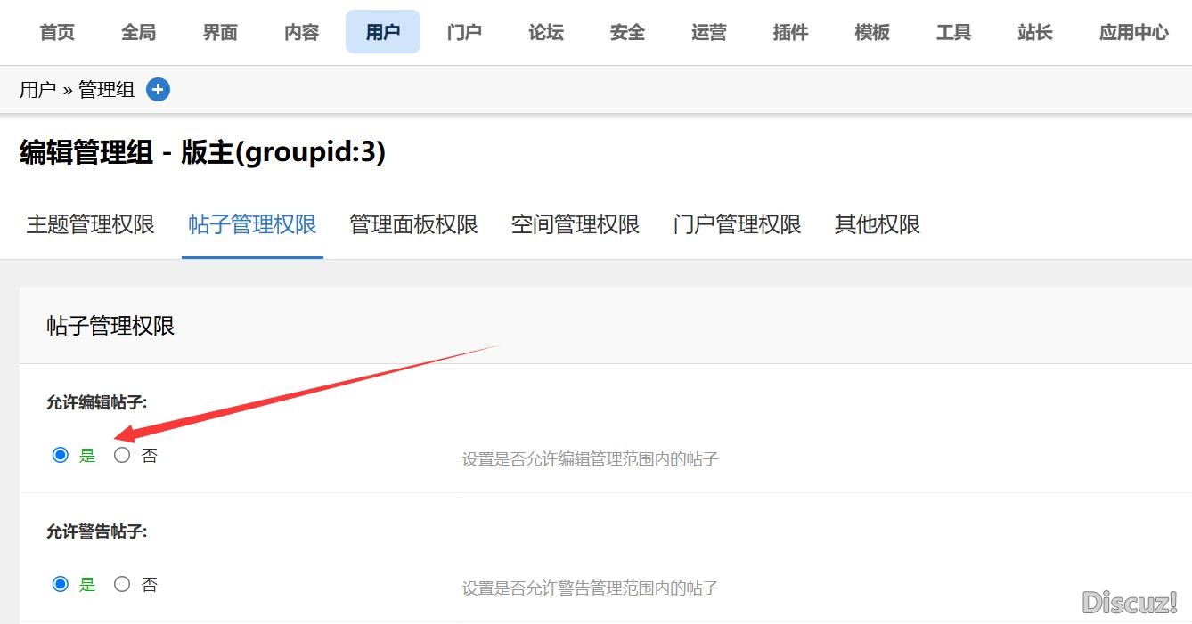
Task: Switch to the 主题管理权限 tab
Action: 91,224
